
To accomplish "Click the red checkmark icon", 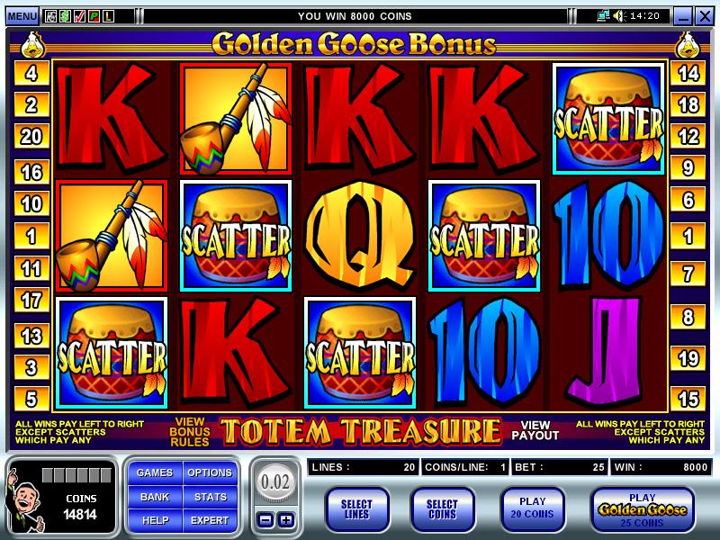I will (79, 16).
